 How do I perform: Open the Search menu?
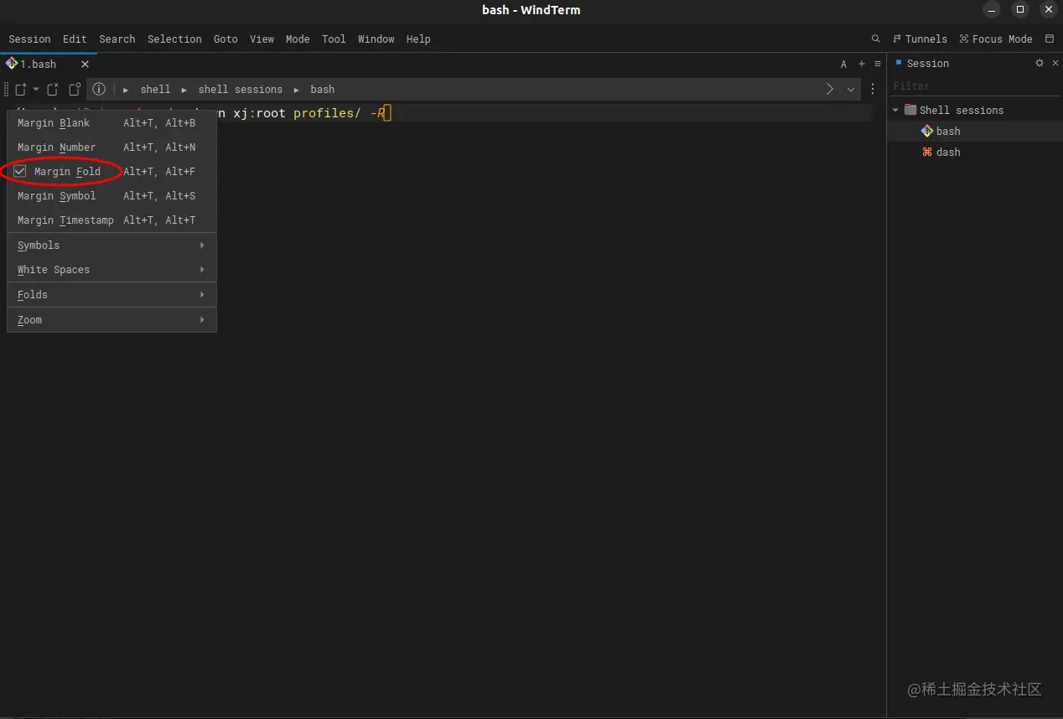coord(117,39)
